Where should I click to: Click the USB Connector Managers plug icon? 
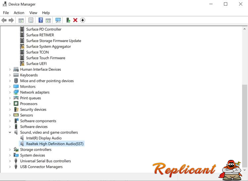[16, 166]
